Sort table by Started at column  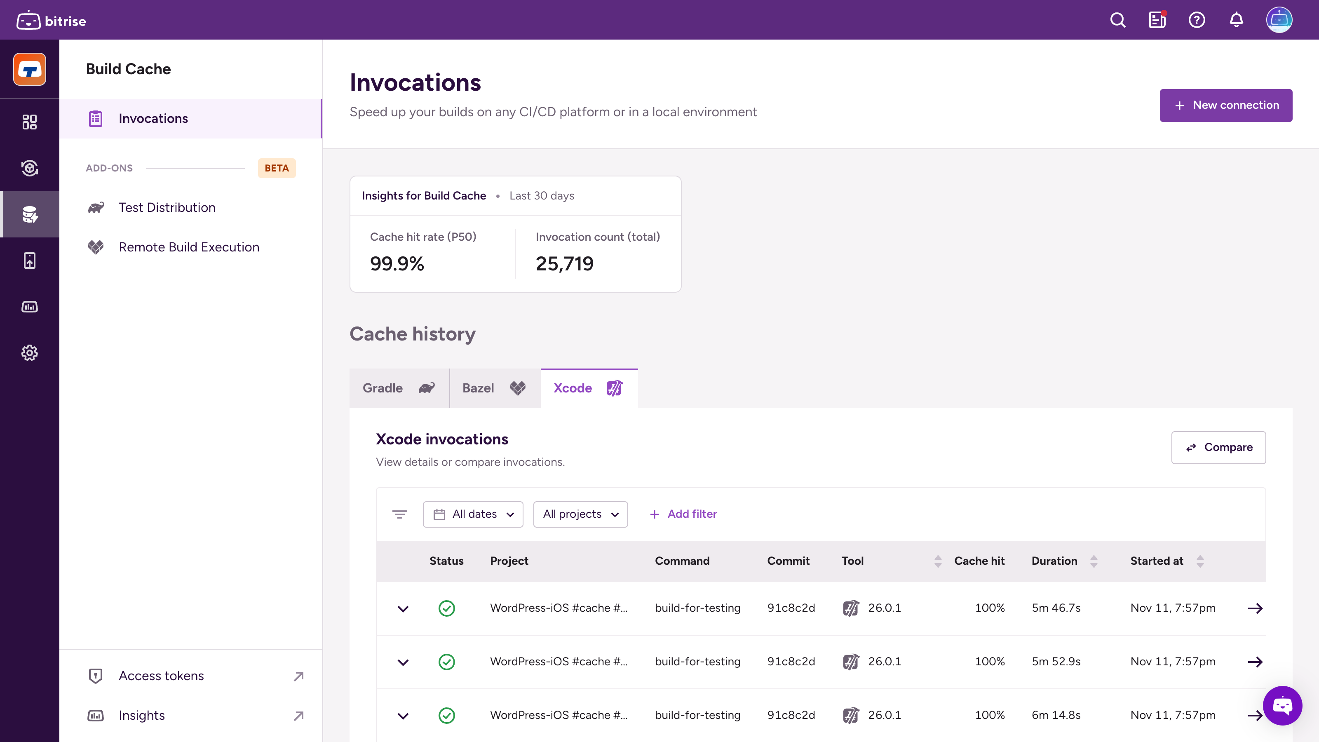1200,561
